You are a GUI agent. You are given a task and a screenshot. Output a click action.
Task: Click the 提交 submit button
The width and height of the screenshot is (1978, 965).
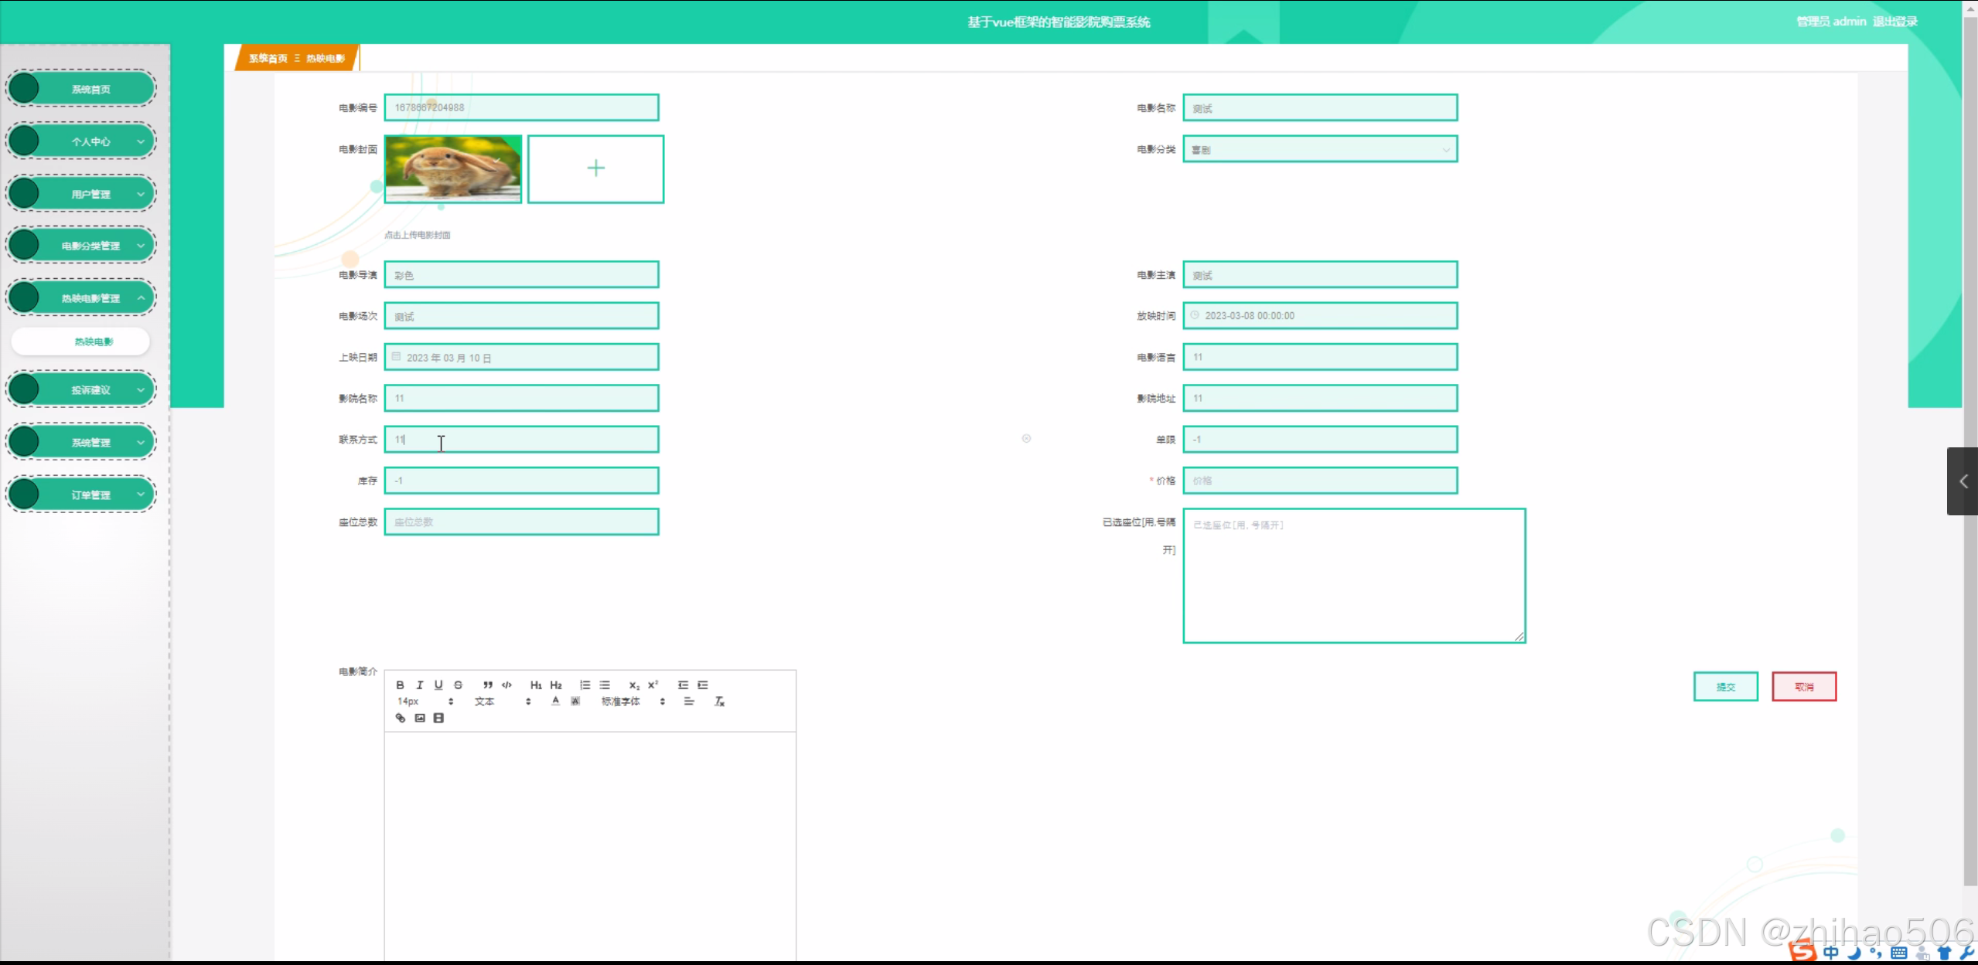tap(1725, 686)
